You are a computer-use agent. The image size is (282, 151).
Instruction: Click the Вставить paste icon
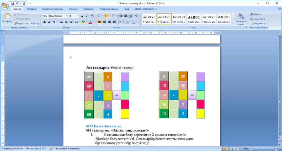click(x=7, y=16)
